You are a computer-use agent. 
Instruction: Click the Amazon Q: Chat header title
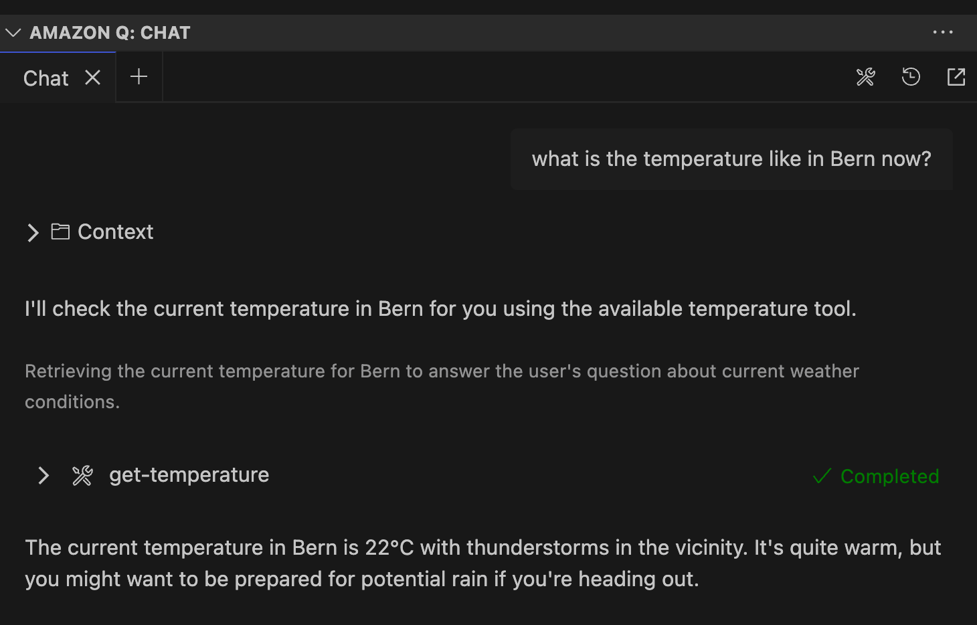(110, 33)
